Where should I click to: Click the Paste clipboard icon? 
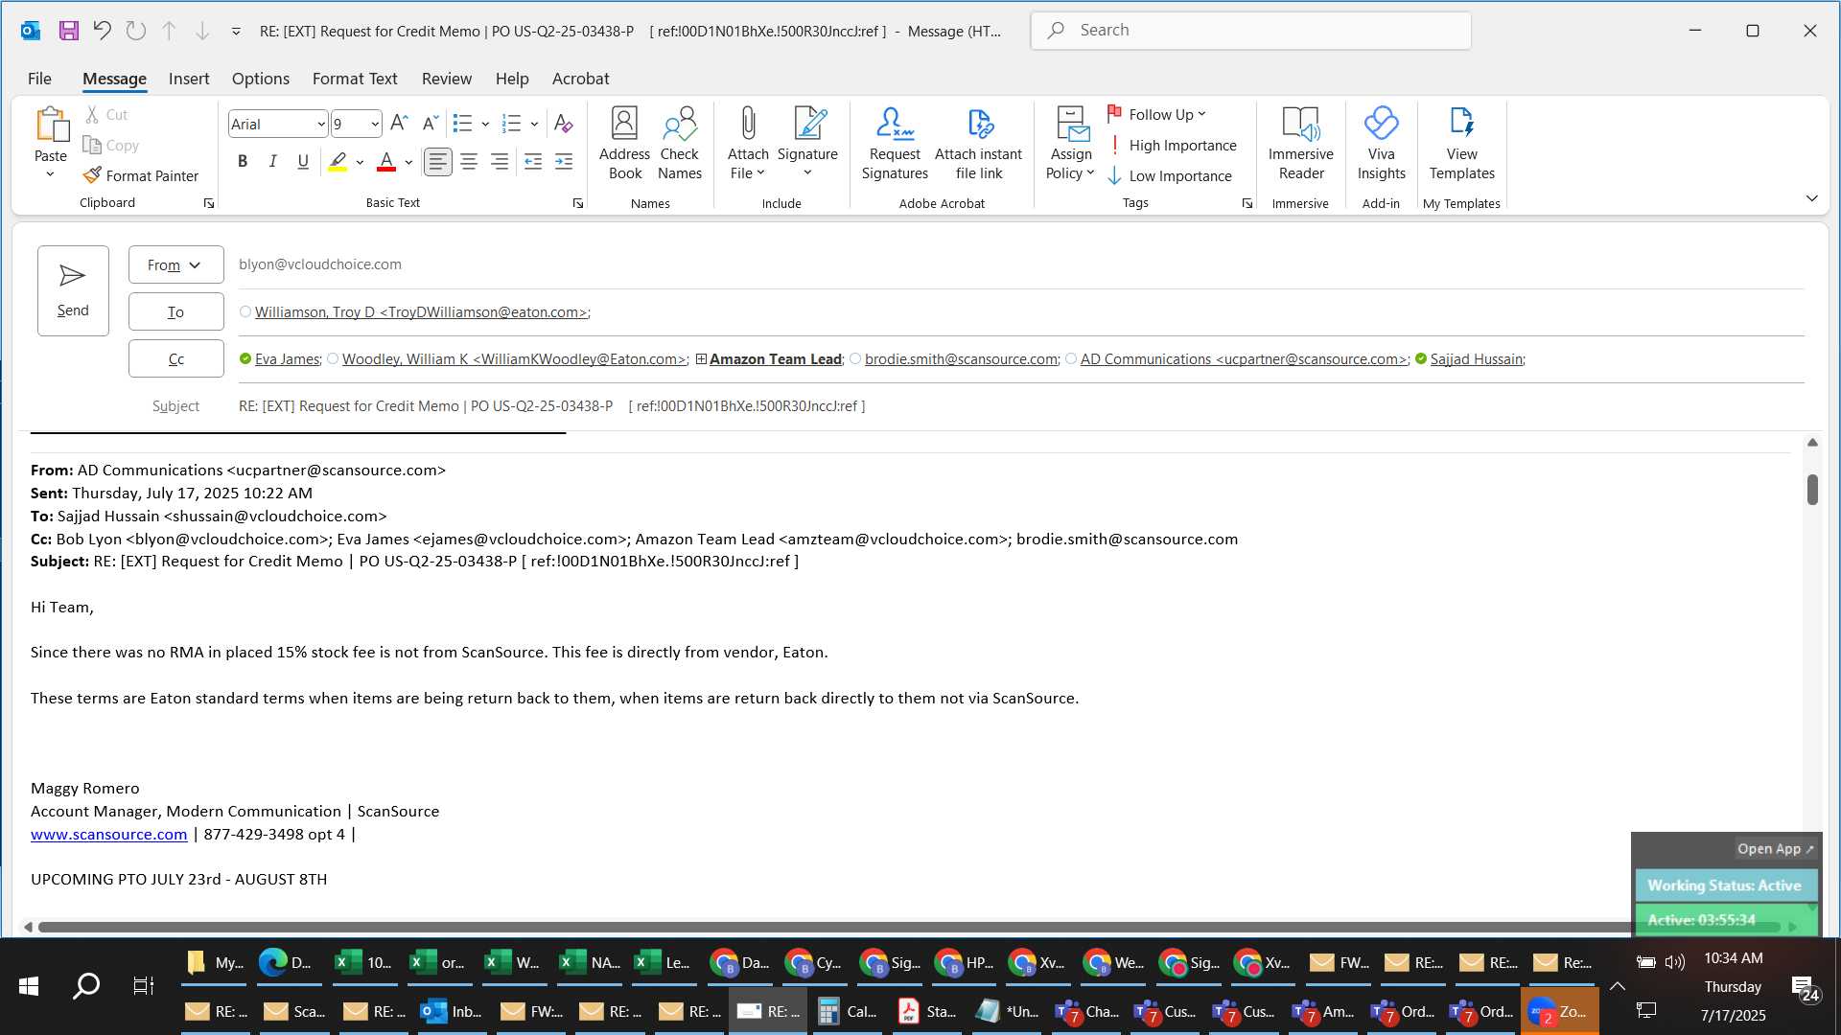(51, 124)
